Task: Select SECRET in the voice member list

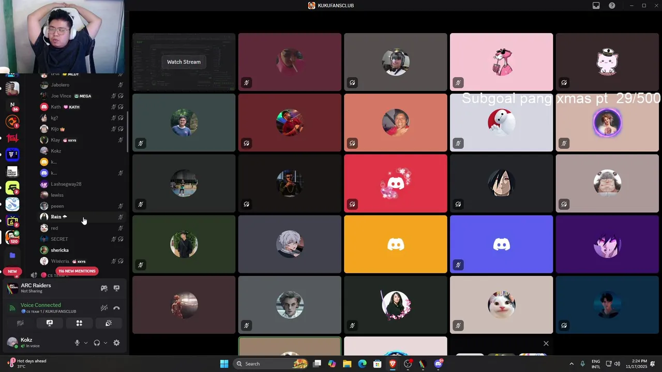Action: click(83, 239)
